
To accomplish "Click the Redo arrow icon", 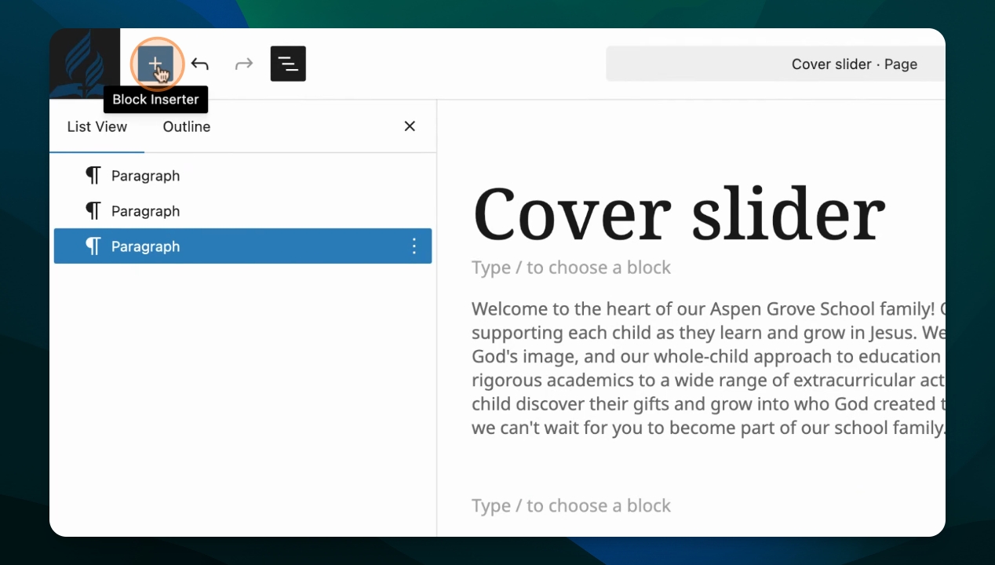I will (x=244, y=64).
